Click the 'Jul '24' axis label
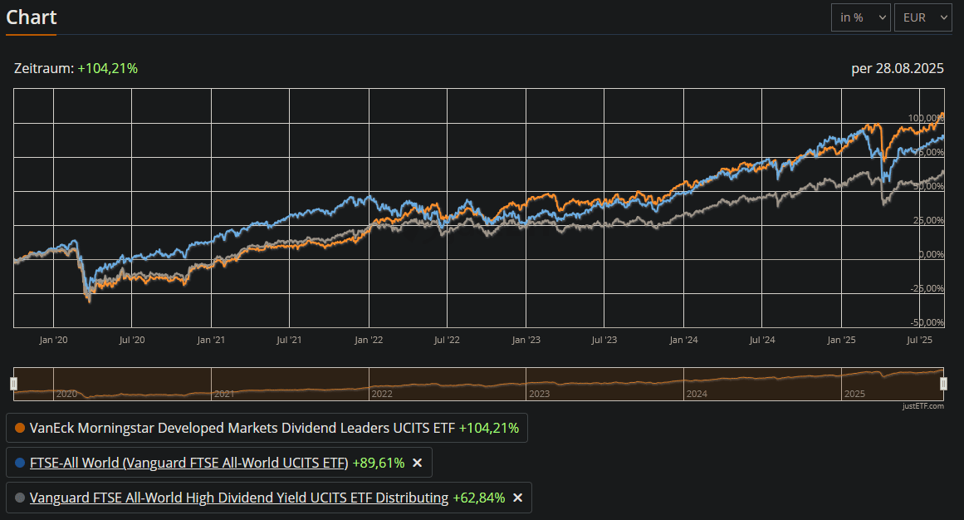 (x=762, y=340)
